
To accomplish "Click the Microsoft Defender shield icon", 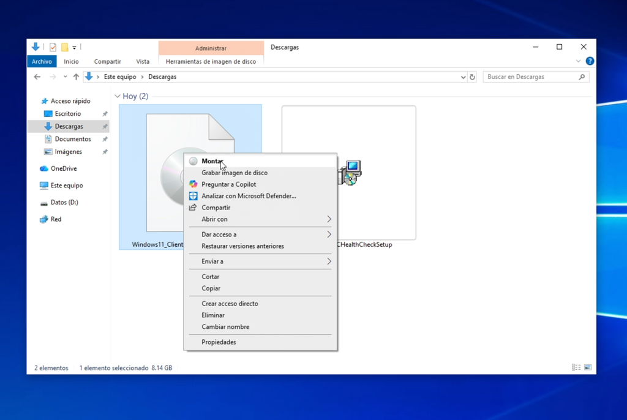I will [x=193, y=195].
